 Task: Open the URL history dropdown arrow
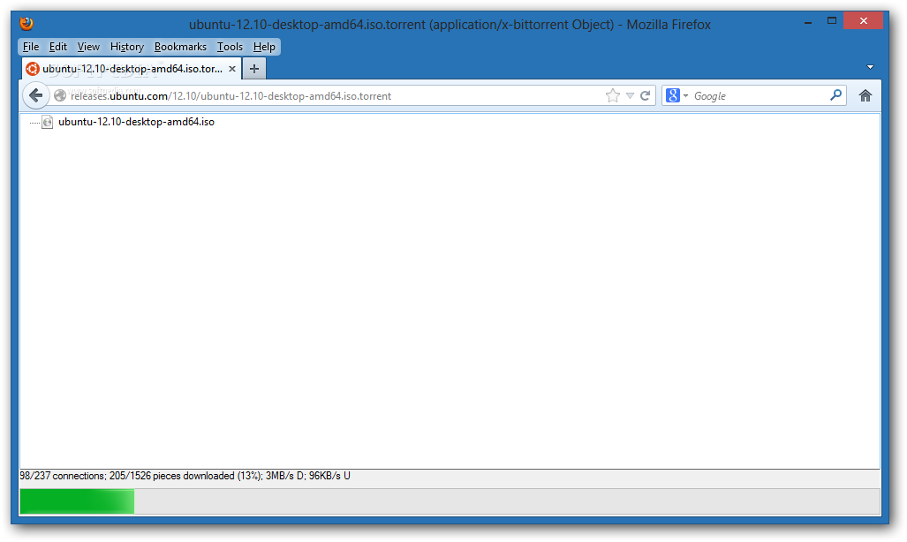pyautogui.click(x=630, y=96)
